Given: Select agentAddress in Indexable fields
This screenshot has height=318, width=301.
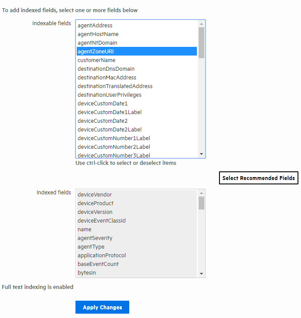Looking at the screenshot, I should (95, 26).
